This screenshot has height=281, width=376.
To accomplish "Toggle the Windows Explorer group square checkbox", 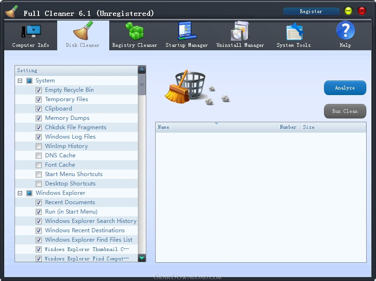I will [29, 193].
